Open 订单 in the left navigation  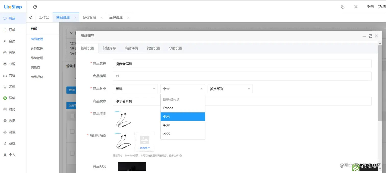[x=13, y=30]
